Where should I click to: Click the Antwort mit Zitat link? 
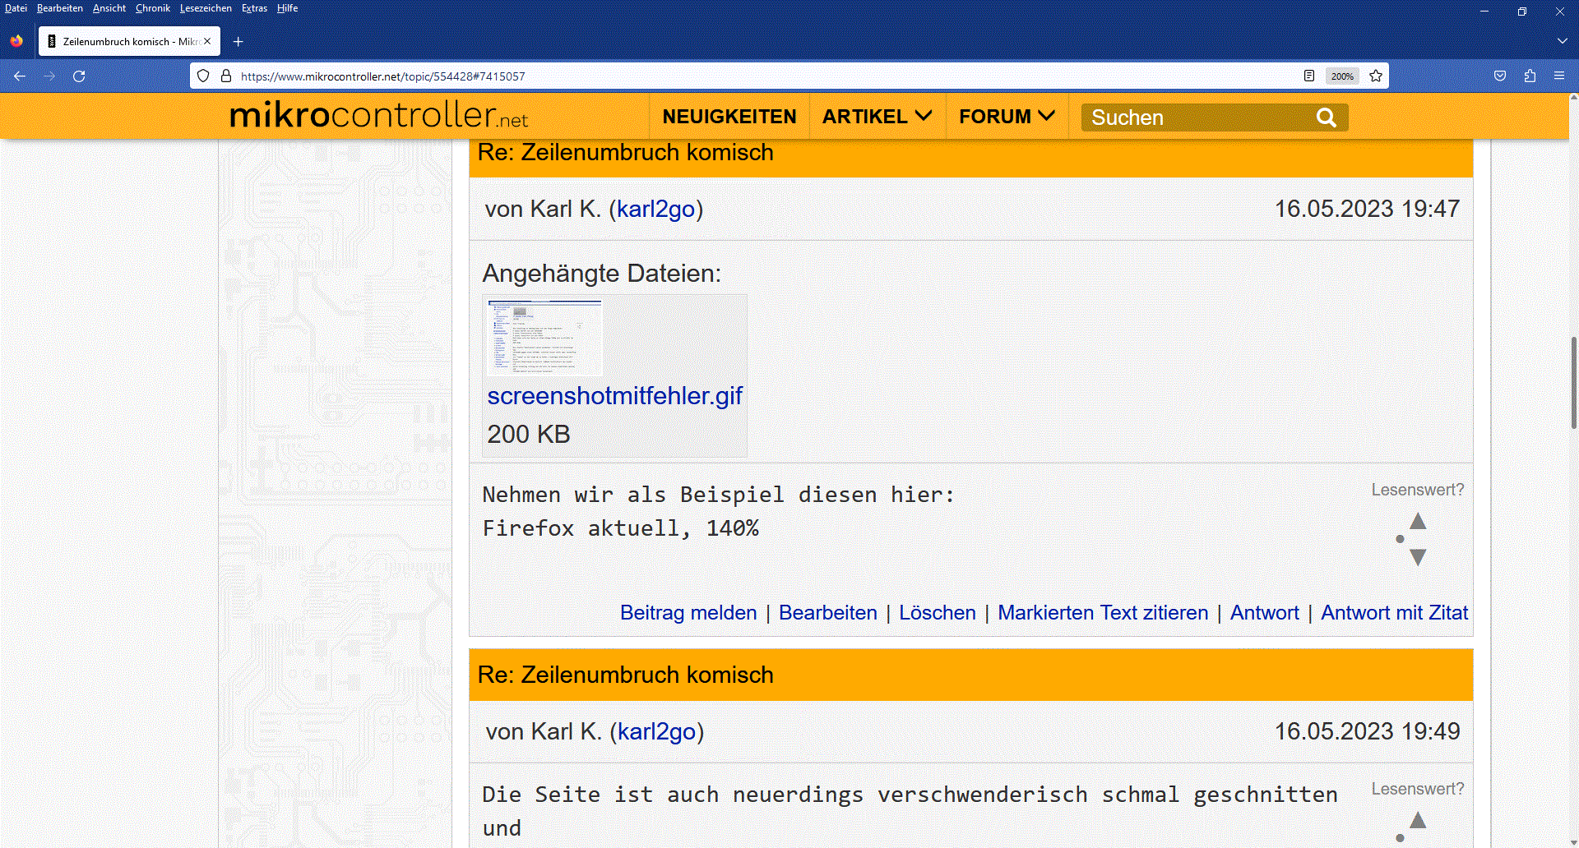(x=1394, y=613)
